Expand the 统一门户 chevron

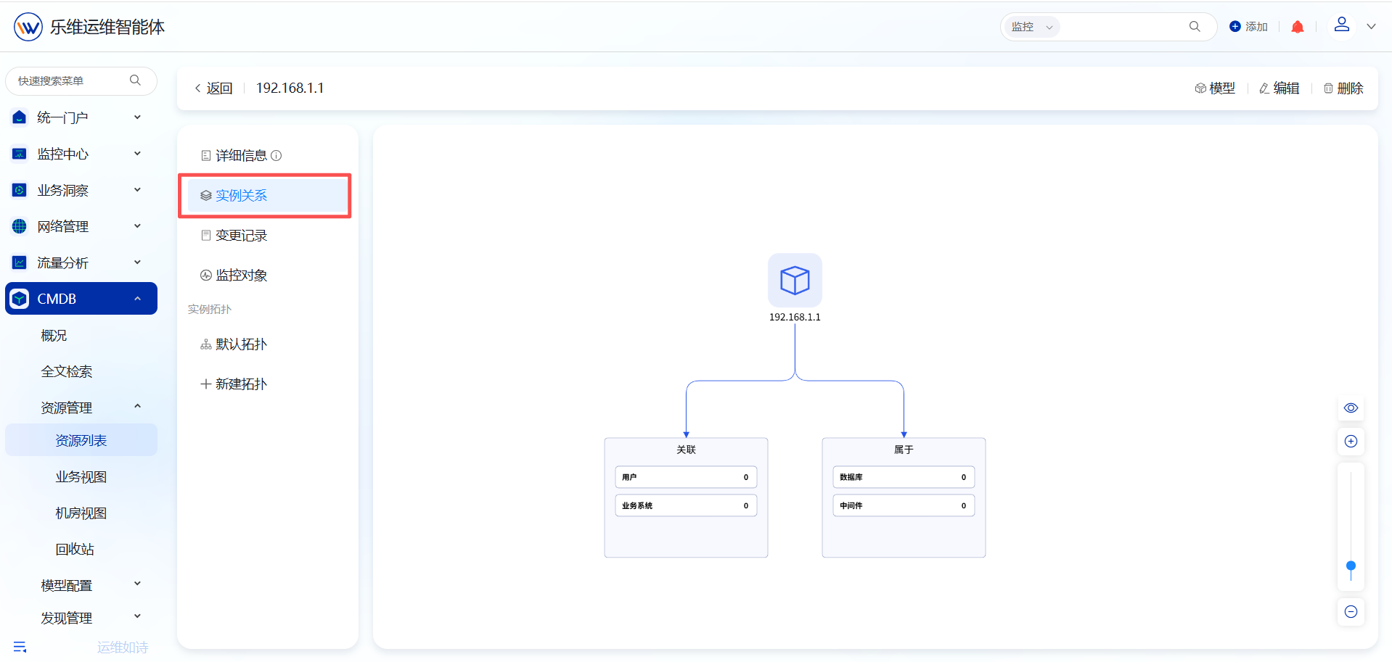[x=137, y=117]
